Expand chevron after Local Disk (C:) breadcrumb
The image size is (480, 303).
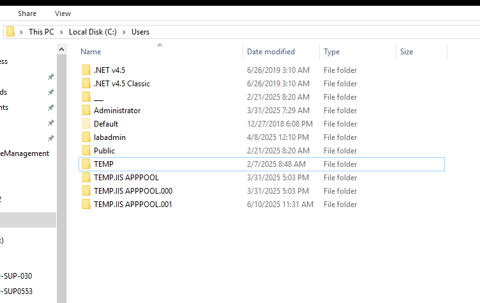click(x=124, y=32)
